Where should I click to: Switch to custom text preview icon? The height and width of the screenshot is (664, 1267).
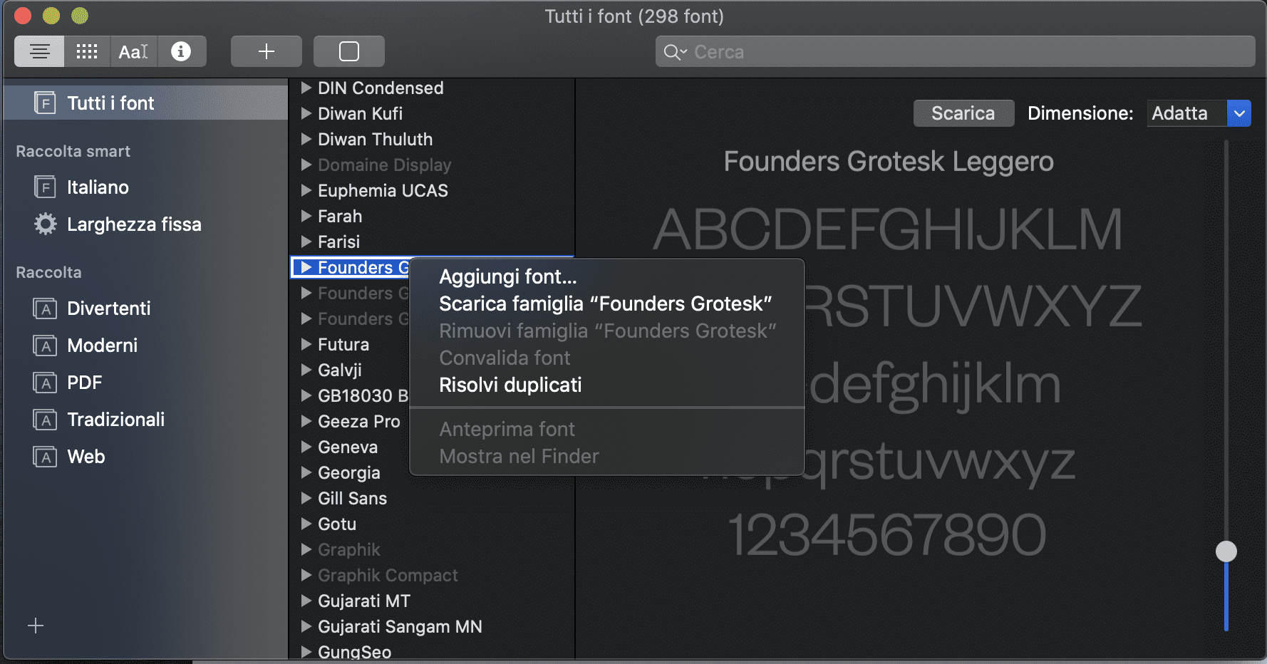click(133, 51)
